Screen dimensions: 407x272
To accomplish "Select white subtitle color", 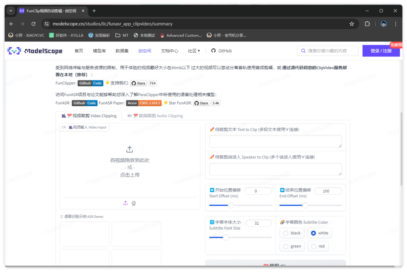I will [320, 233].
